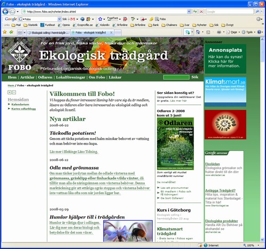Click the Odlaren magazine cover thumbnail
The height and width of the screenshot is (249, 266).
click(x=175, y=143)
